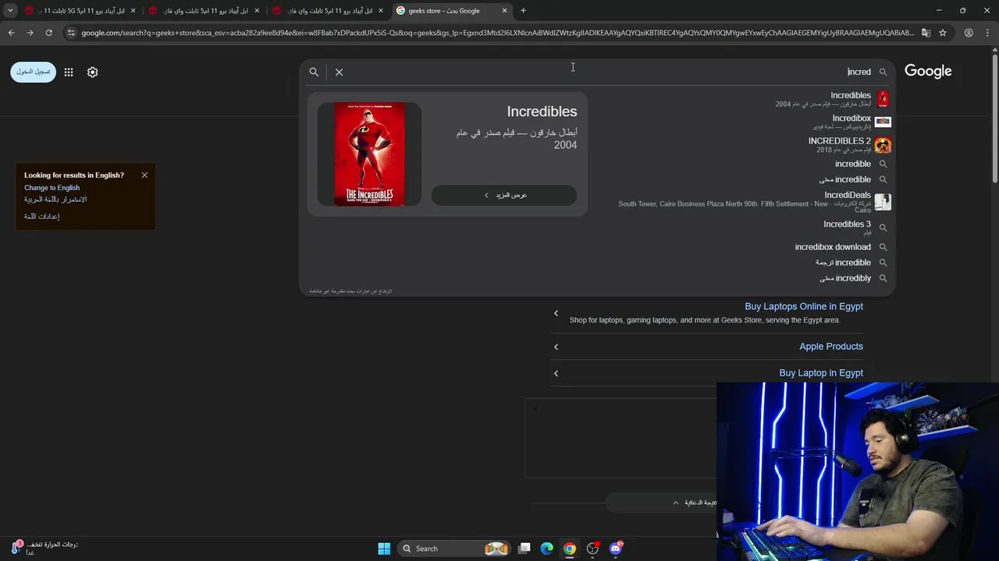Open site information icon in address bar
Image resolution: width=999 pixels, height=561 pixels.
point(71,33)
